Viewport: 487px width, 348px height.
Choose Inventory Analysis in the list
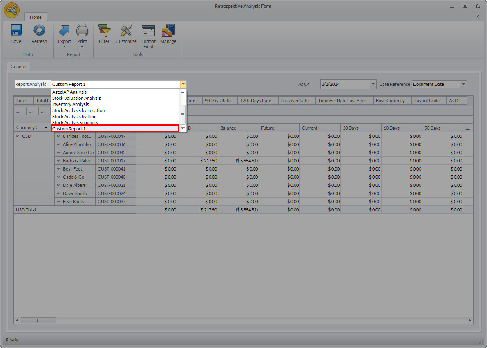pos(71,104)
